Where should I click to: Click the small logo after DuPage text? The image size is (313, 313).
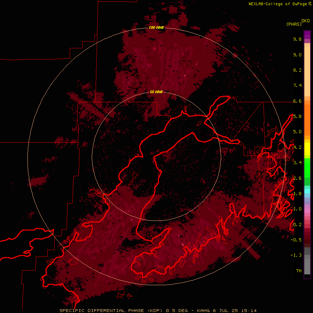pos(310,3)
